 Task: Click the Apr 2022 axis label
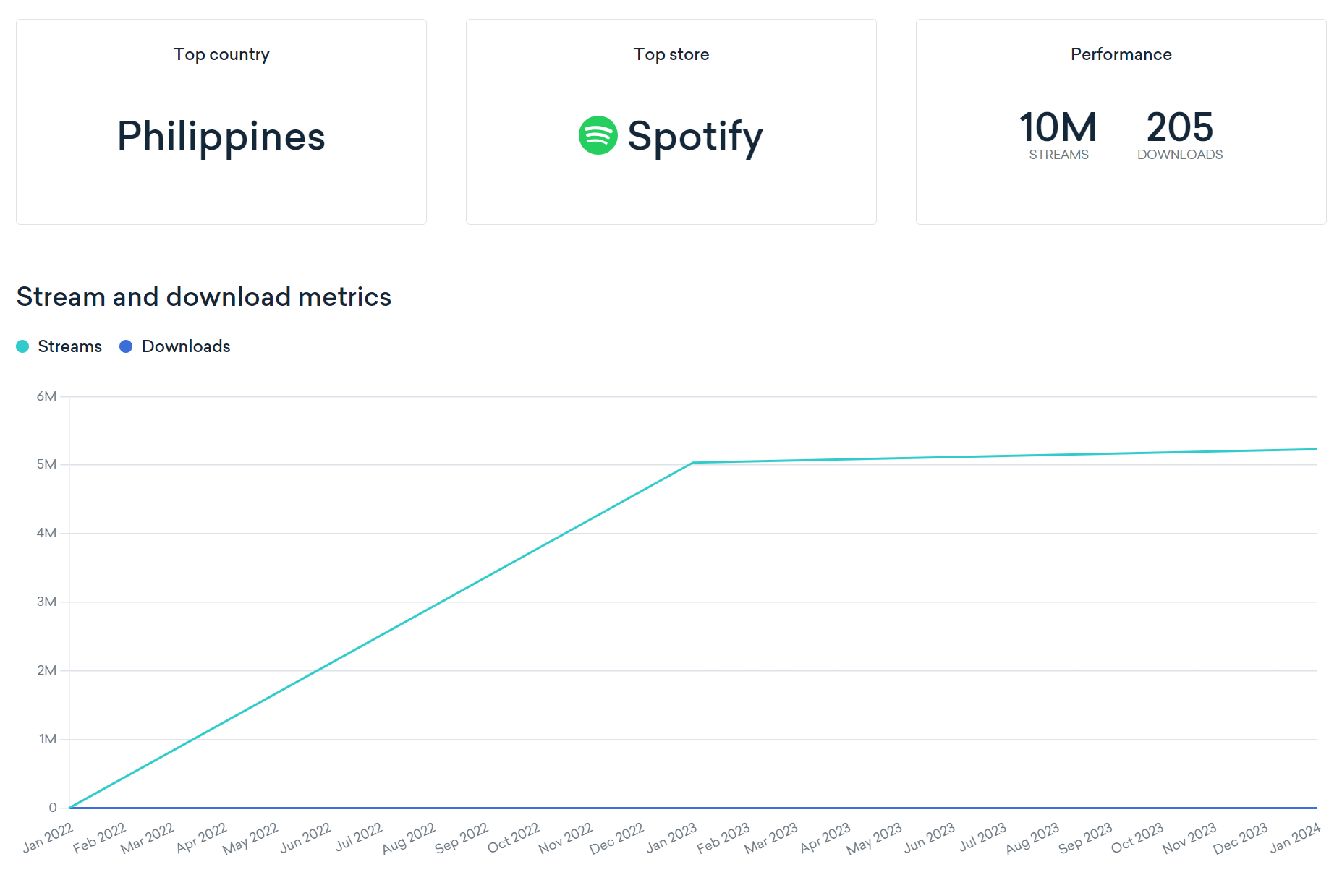201,838
